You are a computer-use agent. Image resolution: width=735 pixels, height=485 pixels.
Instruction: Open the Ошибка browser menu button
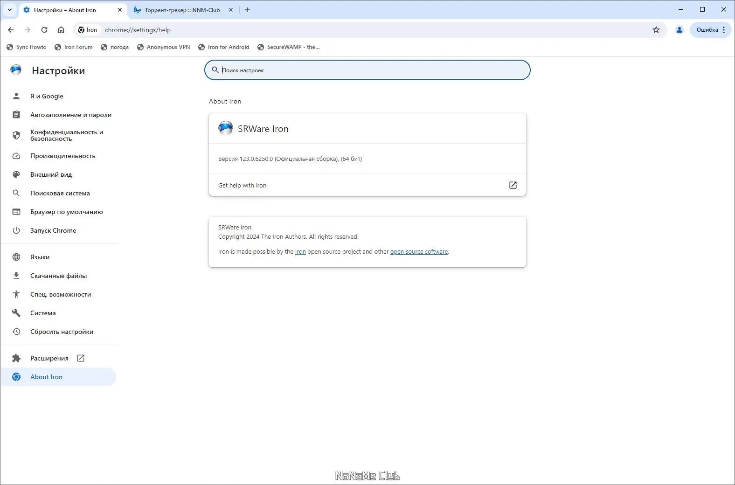711,30
